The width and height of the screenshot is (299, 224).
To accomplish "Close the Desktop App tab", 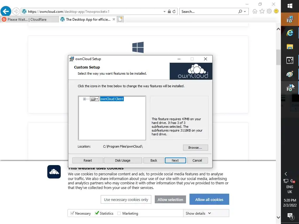I will point(114,19).
